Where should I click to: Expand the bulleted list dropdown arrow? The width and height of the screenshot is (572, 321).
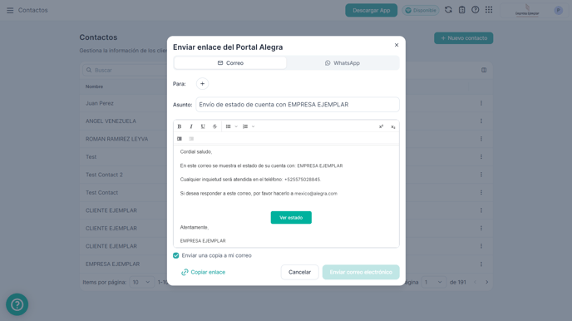236,126
